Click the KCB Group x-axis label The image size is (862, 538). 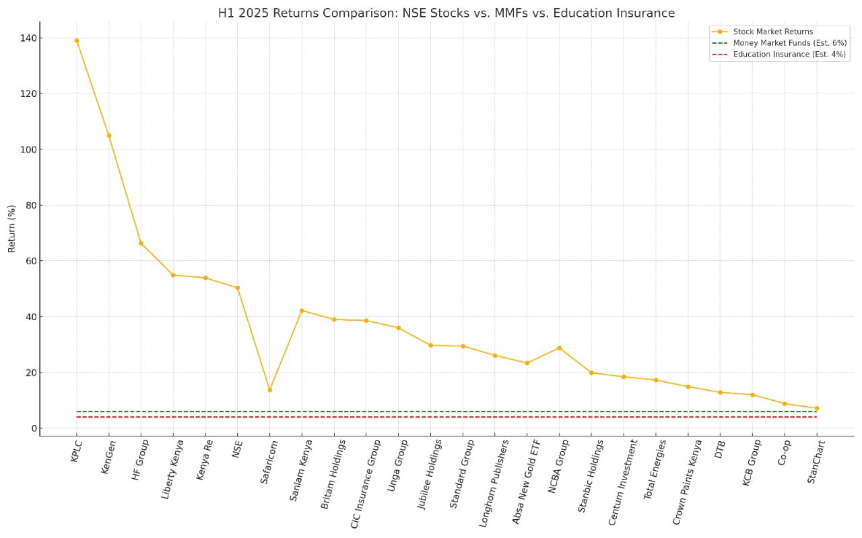coord(751,463)
